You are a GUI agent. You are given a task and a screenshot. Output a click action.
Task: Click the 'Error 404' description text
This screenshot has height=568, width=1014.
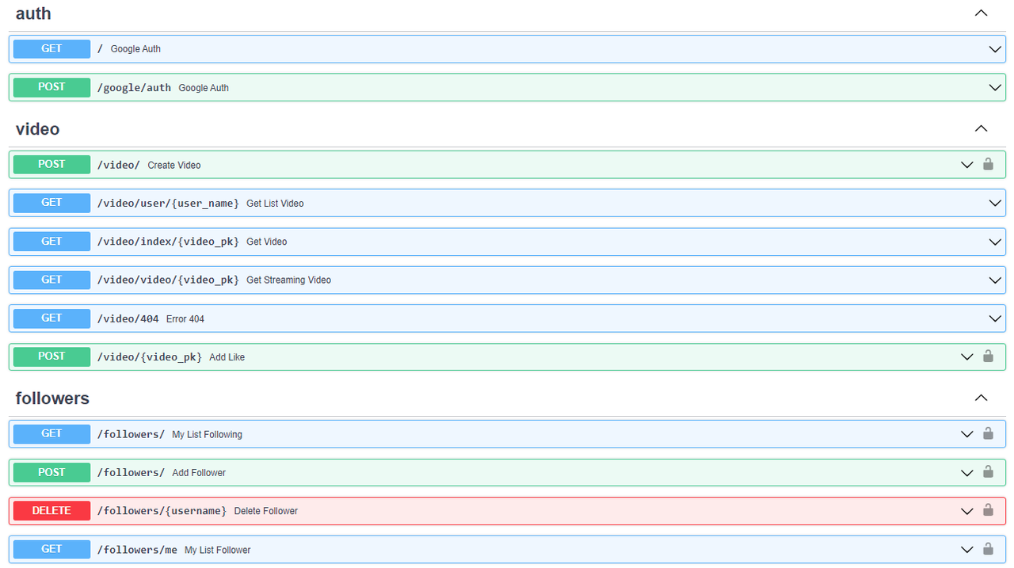point(185,318)
